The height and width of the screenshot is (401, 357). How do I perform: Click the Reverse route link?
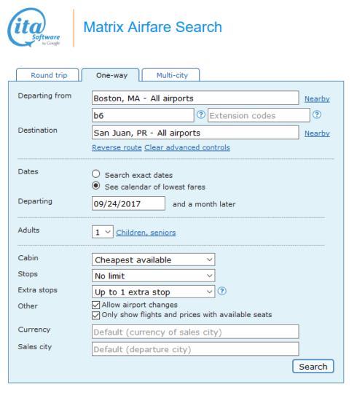click(x=117, y=147)
